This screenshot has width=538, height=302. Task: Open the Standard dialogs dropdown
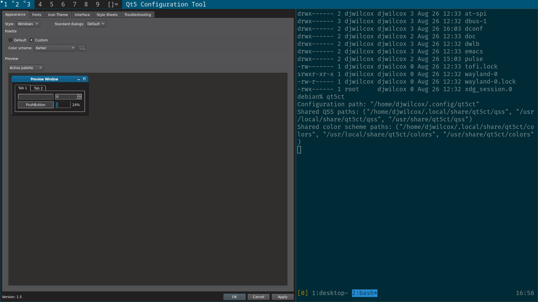click(x=96, y=24)
